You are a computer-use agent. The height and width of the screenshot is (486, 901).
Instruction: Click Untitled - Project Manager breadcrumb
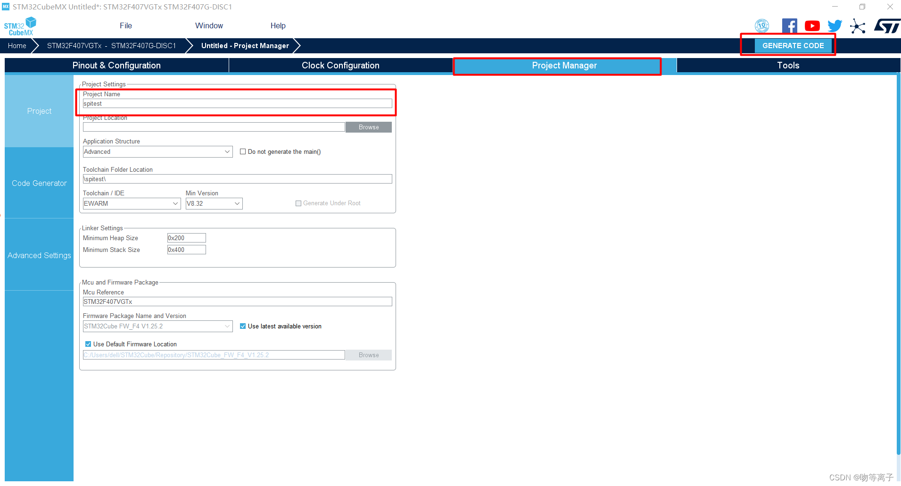pyautogui.click(x=245, y=46)
